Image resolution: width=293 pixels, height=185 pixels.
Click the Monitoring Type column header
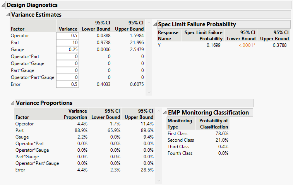[x=180, y=123]
